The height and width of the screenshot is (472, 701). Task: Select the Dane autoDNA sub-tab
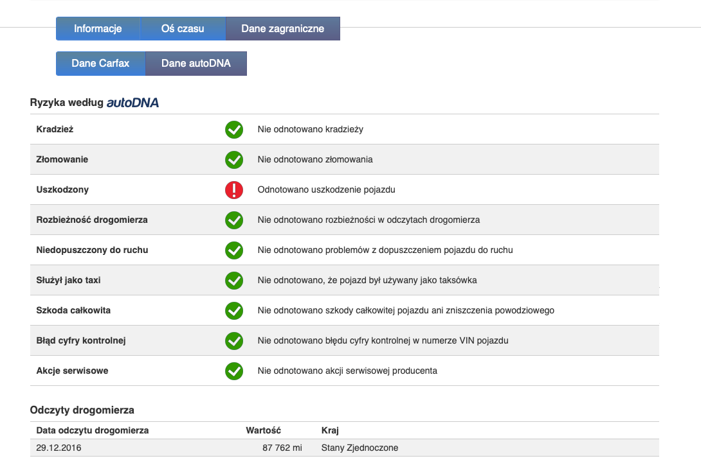click(x=196, y=64)
